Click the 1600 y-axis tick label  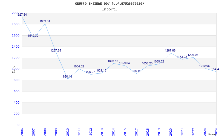click(16, 36)
